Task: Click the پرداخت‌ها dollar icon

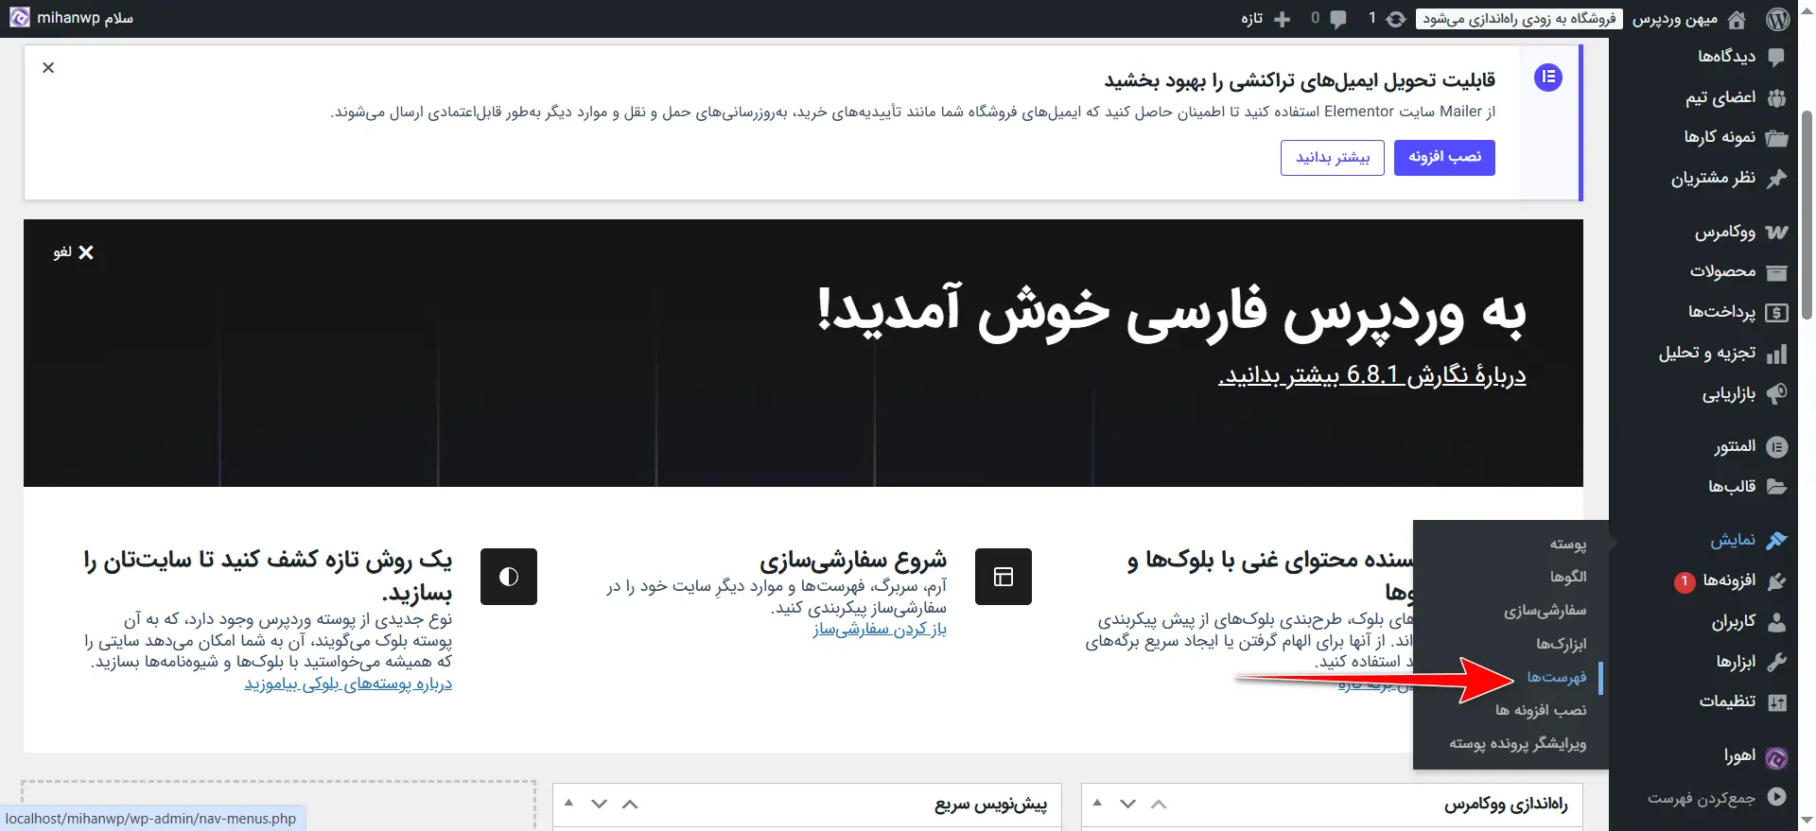Action: click(1776, 313)
